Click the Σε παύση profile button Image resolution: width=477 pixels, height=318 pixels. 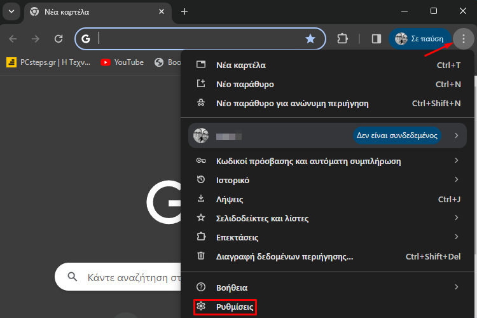pyautogui.click(x=420, y=39)
